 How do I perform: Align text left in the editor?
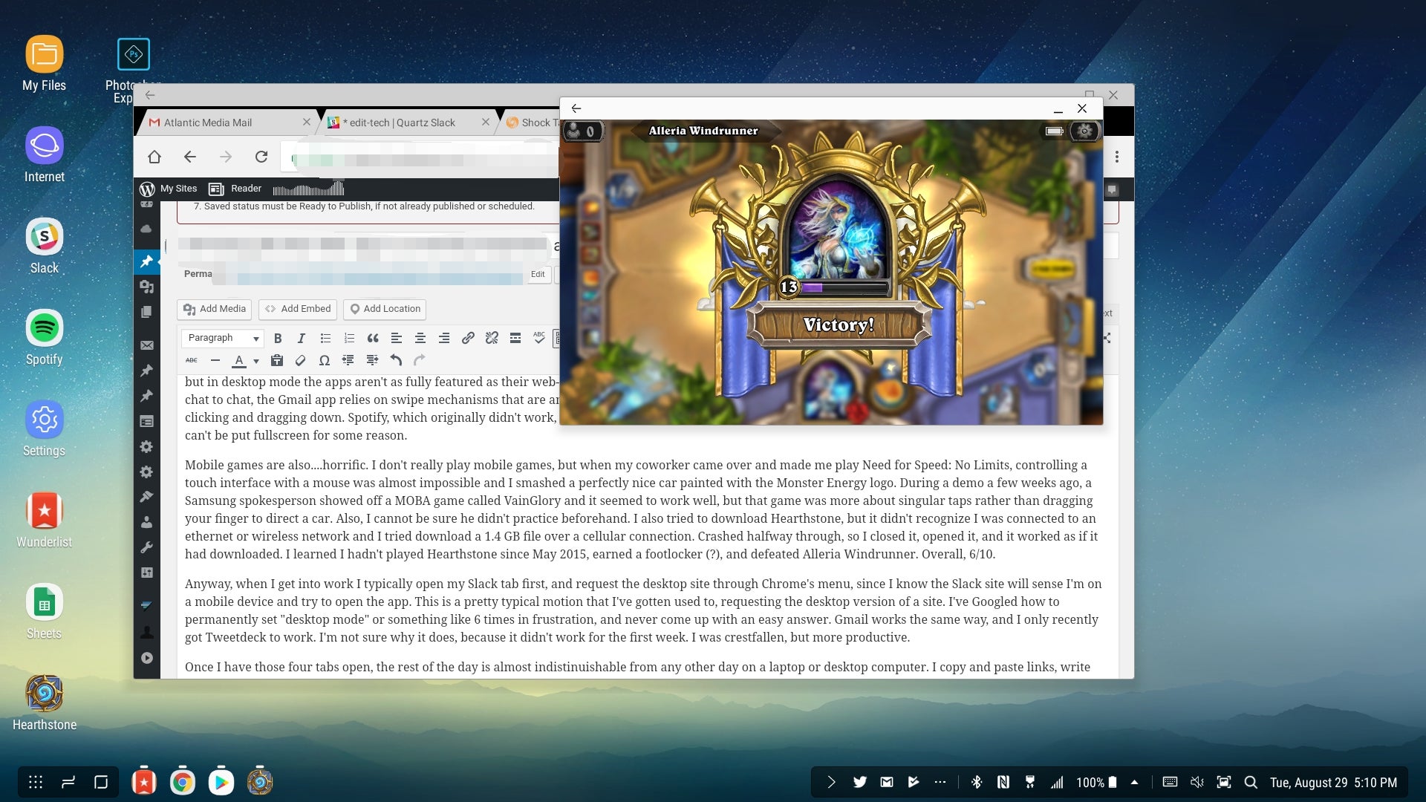tap(397, 339)
